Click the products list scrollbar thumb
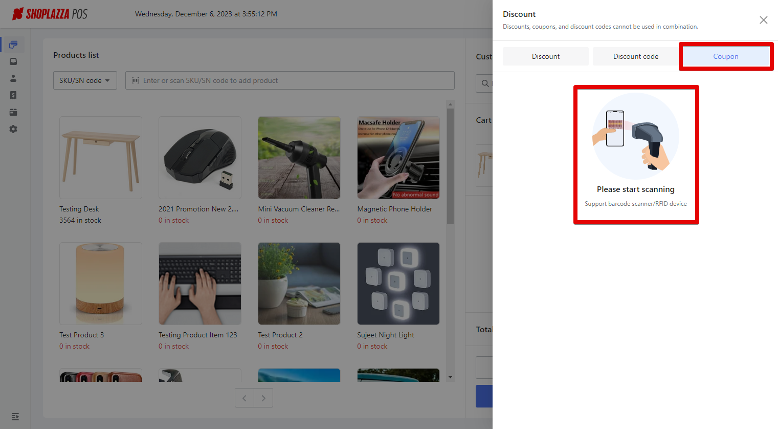 (450, 166)
